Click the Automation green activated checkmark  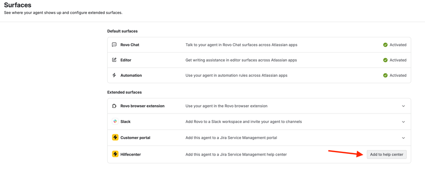click(x=385, y=75)
